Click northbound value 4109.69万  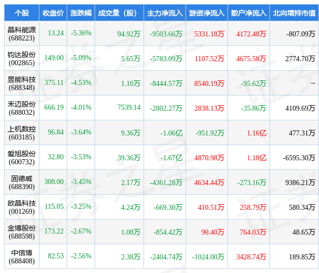pyautogui.click(x=300, y=108)
